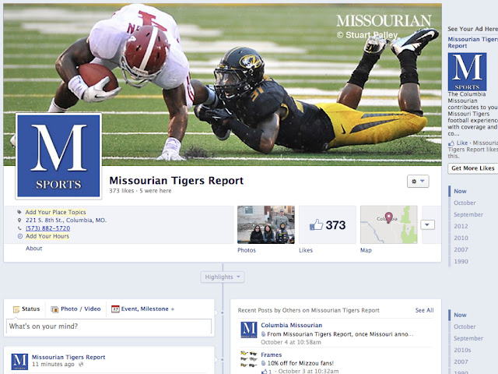Open Add Your Place Topics link

pyautogui.click(x=55, y=212)
